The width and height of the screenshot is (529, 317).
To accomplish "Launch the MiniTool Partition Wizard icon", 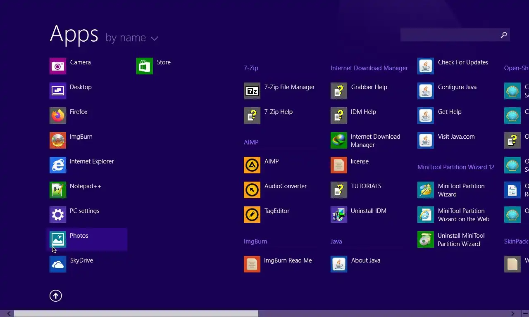I will click(426, 190).
